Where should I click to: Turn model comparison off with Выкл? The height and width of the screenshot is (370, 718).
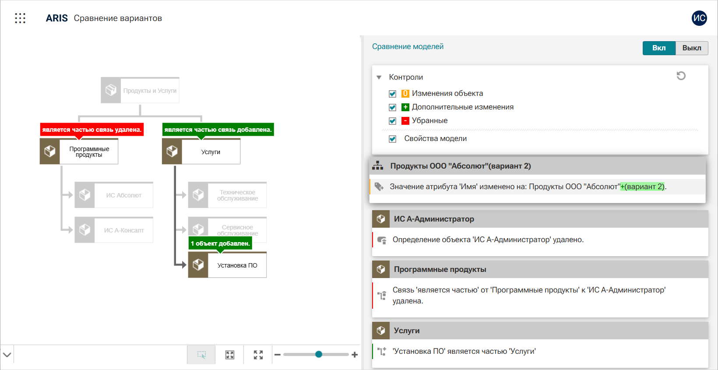[x=692, y=48]
